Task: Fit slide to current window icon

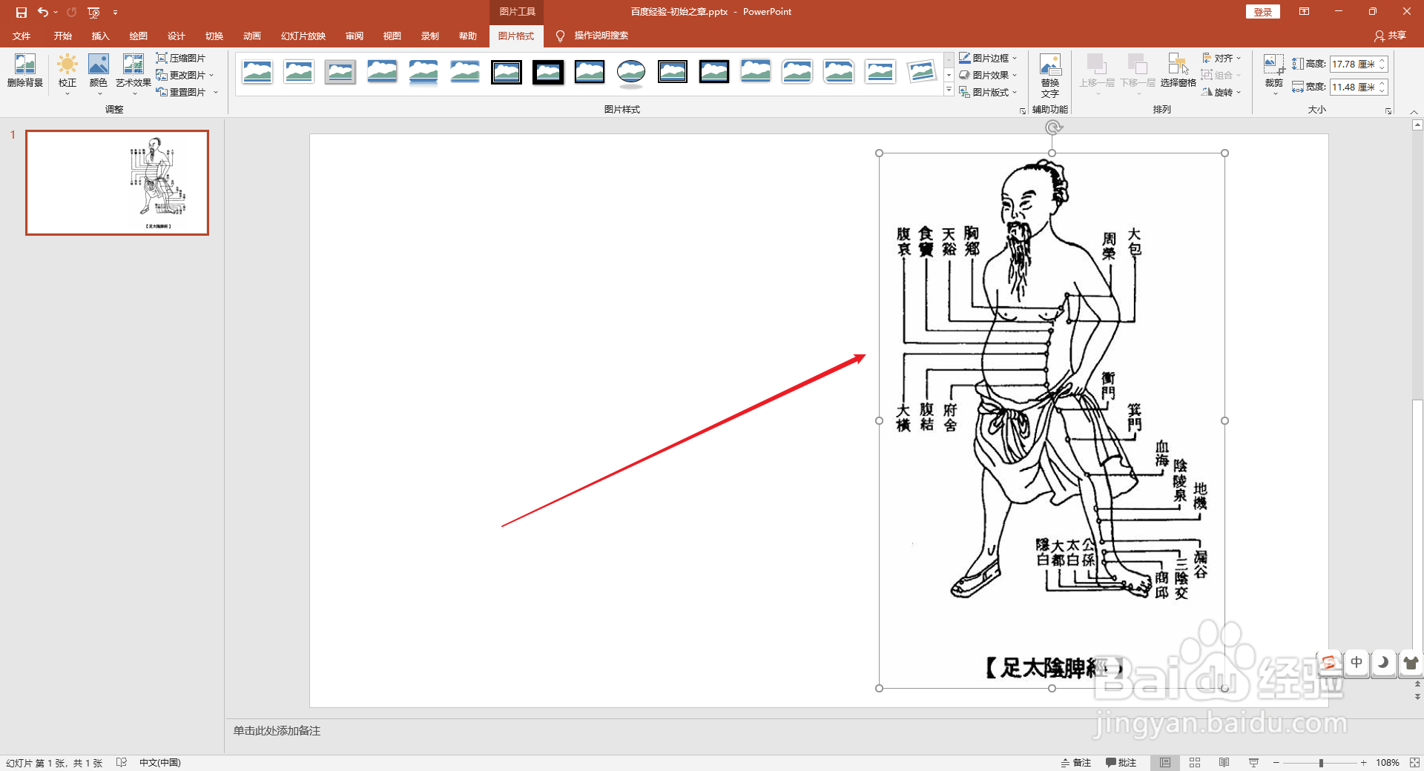Action: coord(1414,762)
